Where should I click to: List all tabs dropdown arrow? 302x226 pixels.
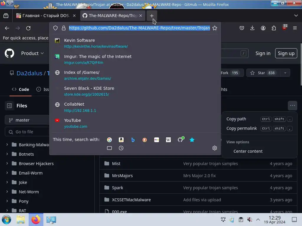[296, 16]
